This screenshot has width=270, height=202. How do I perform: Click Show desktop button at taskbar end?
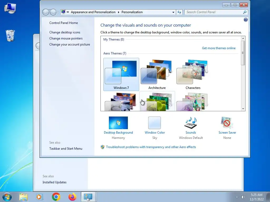tap(268, 197)
